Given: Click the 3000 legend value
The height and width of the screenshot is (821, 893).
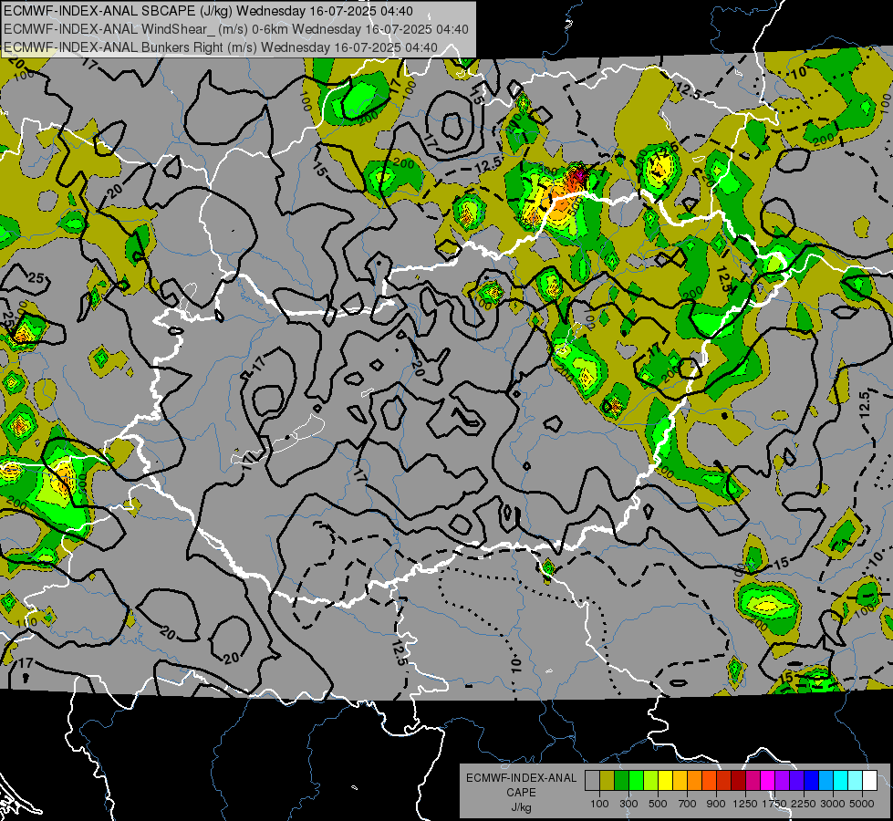Looking at the screenshot, I should (x=833, y=804).
